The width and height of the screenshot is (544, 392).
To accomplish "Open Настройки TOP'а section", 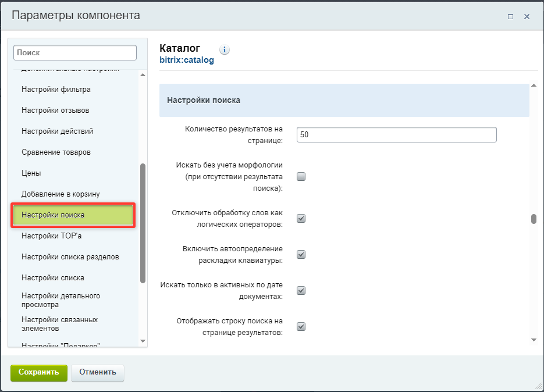I will pos(51,236).
